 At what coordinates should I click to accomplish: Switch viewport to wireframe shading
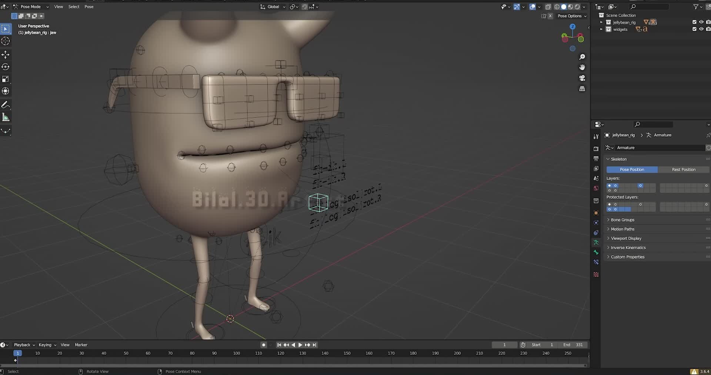(x=557, y=7)
